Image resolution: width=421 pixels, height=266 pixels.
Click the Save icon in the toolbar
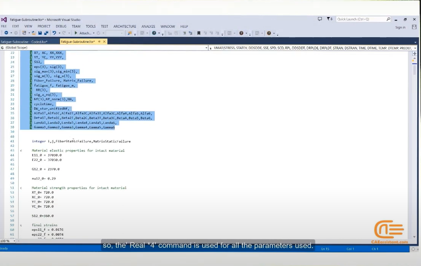[40, 33]
